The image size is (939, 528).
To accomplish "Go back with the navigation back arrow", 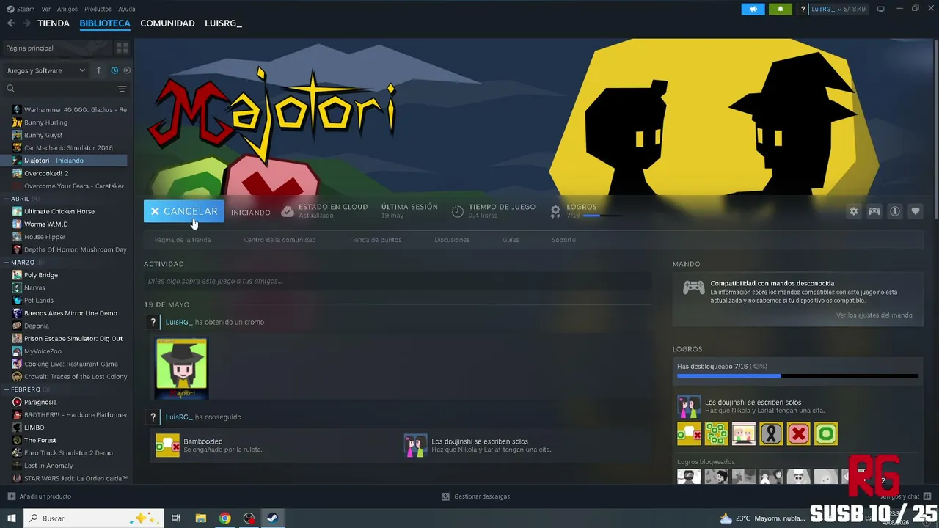I will [11, 23].
